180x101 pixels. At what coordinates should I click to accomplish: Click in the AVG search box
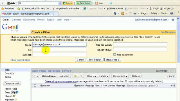(x=40, y=3)
